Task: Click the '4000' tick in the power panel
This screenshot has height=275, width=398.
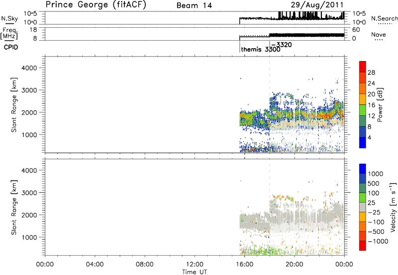Action: tap(29, 68)
